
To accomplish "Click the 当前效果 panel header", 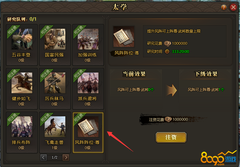I will pos(134,74).
